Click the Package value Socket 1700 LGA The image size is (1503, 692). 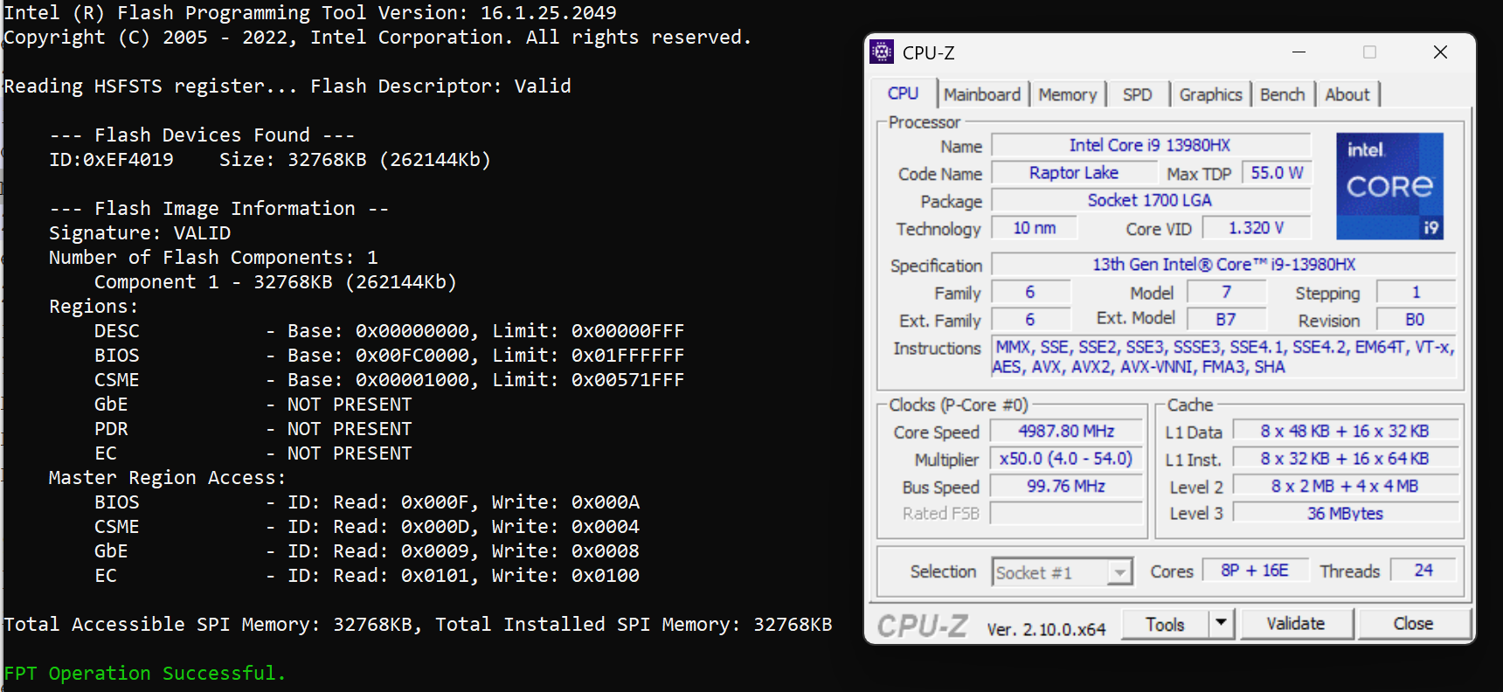[1150, 200]
